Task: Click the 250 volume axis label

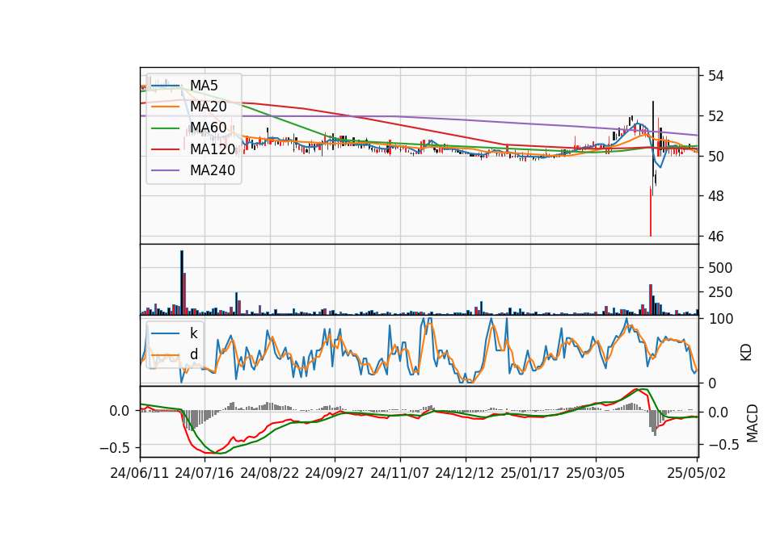Action: pos(720,292)
